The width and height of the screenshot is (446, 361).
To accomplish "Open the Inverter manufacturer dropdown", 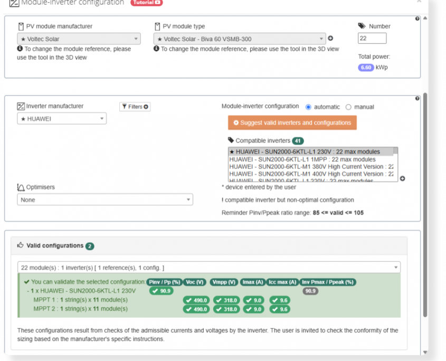I will (x=62, y=119).
